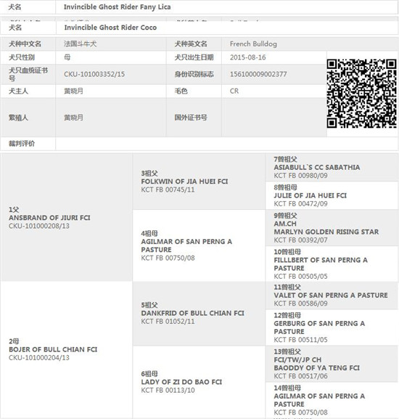The height and width of the screenshot is (419, 399).
Task: Click dog name Invincible Ghost Rider Fany Lica
Action: [118, 7]
